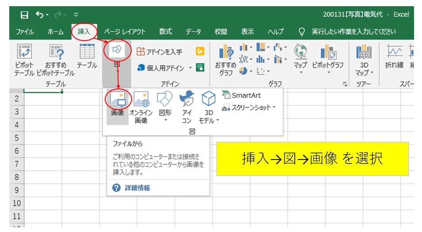
Task: Insert a line or area chart
Action: [x=246, y=59]
